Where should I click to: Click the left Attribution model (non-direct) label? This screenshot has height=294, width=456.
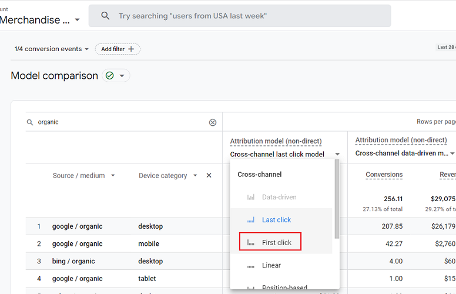point(276,141)
